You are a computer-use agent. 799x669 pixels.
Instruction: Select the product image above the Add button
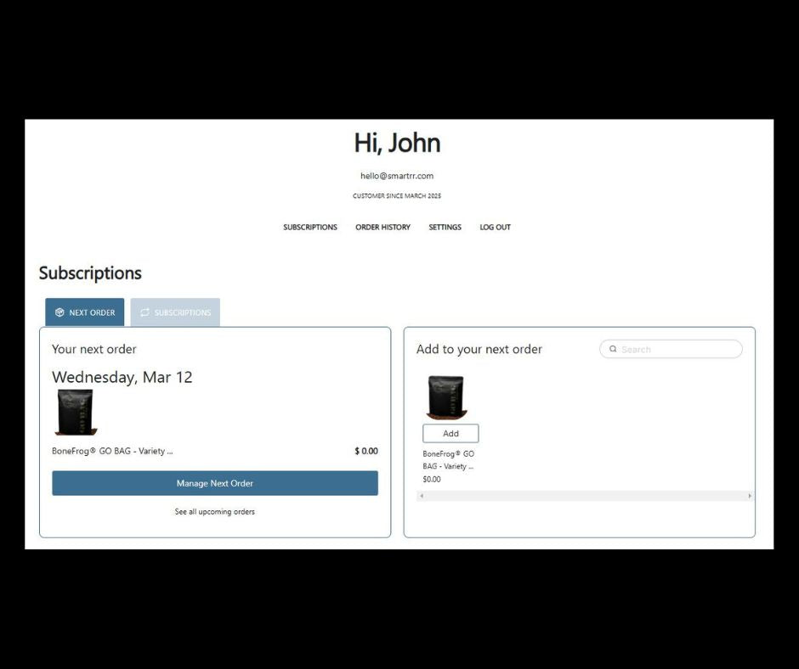[446, 397]
